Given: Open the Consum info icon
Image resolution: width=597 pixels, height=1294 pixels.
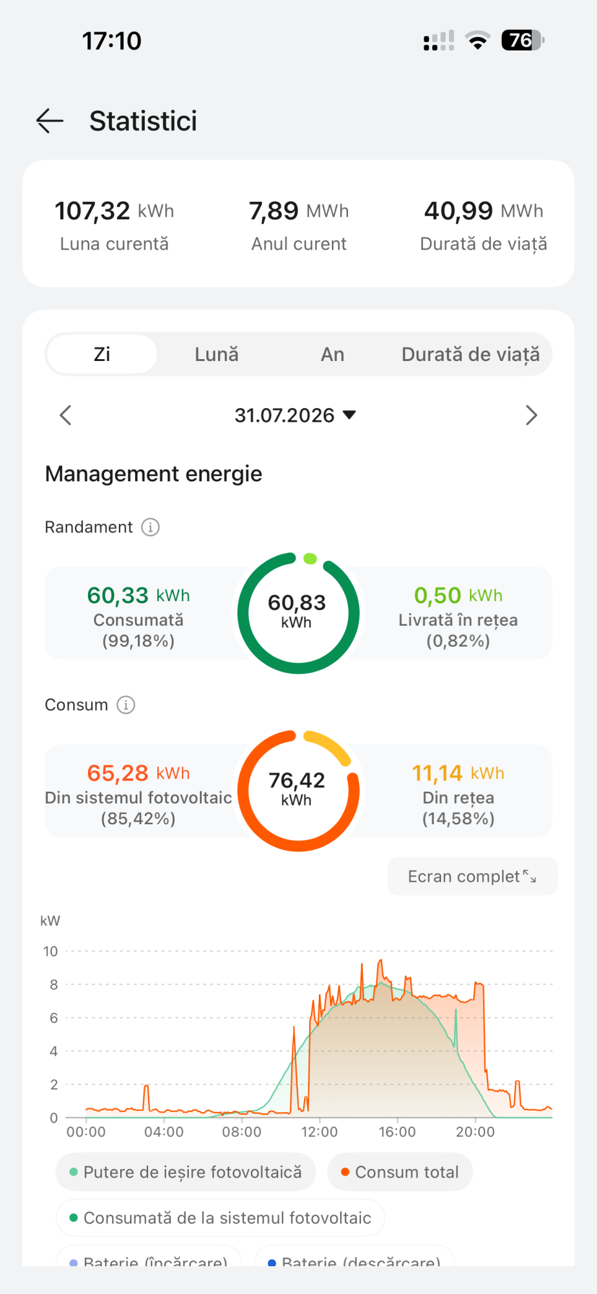Looking at the screenshot, I should tap(125, 705).
